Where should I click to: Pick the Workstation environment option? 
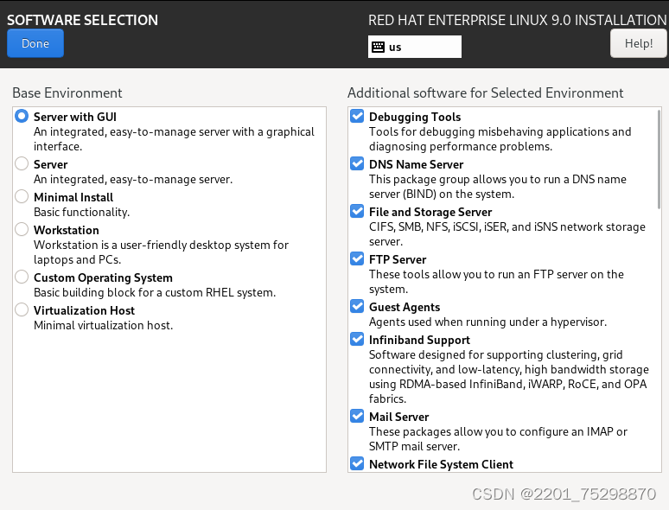coord(22,230)
